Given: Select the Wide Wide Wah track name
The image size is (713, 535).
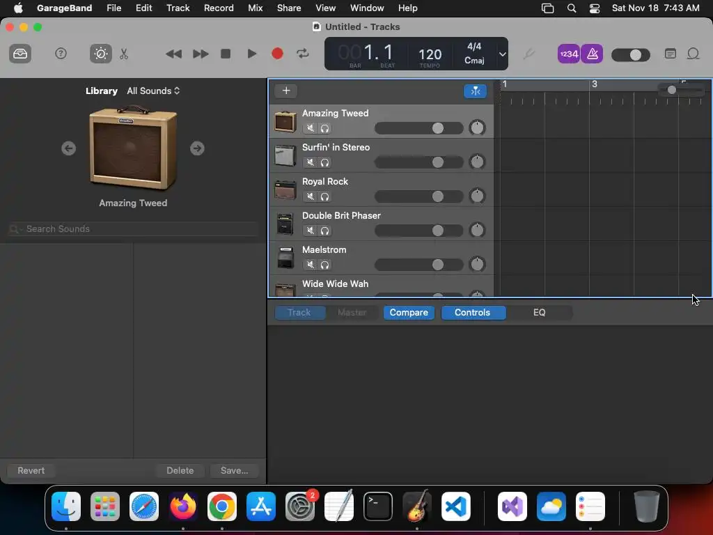Looking at the screenshot, I should [x=335, y=284].
